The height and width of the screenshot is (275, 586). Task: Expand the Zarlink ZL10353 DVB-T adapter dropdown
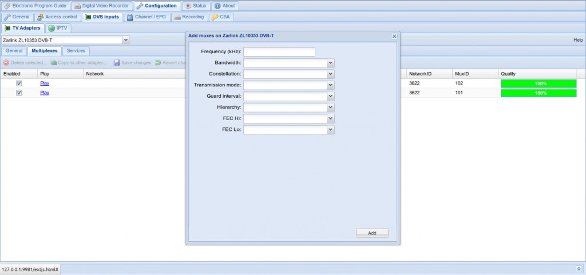pyautogui.click(x=125, y=39)
